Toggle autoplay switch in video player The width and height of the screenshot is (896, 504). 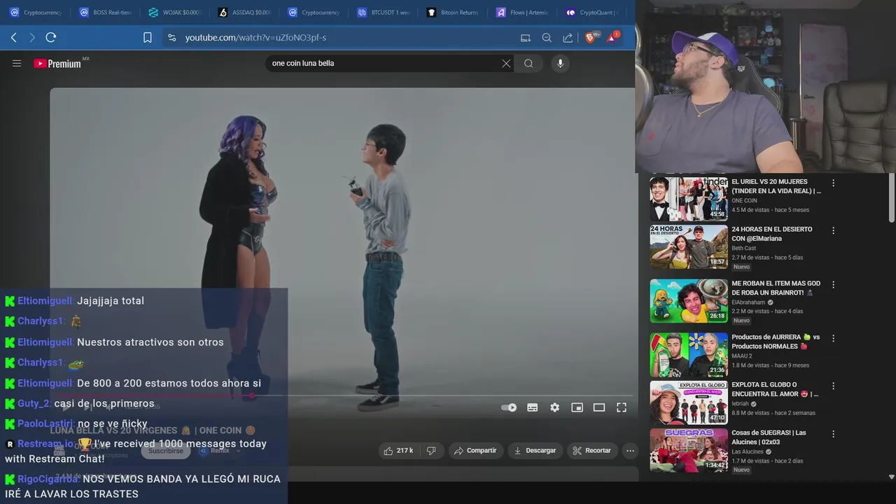point(509,407)
